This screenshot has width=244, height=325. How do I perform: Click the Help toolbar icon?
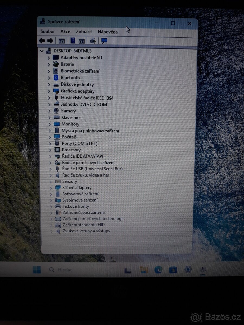click(73, 41)
